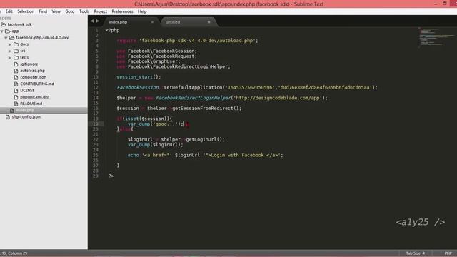Expand the docs folder

coord(10,44)
